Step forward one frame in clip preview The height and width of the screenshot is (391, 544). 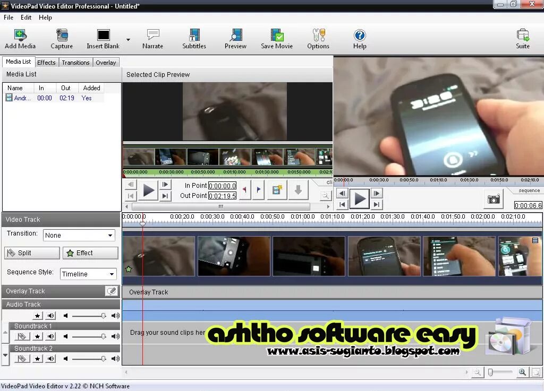pos(165,185)
